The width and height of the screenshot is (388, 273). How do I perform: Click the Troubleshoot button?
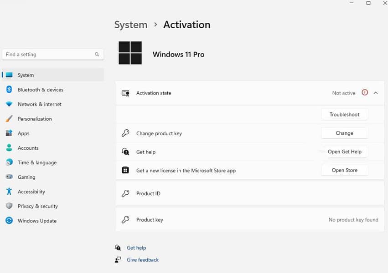pyautogui.click(x=344, y=114)
